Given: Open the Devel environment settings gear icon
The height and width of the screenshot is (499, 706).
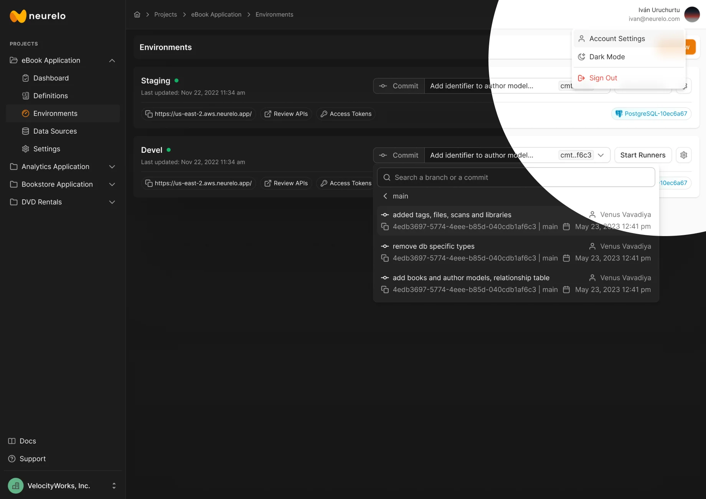Looking at the screenshot, I should point(683,155).
